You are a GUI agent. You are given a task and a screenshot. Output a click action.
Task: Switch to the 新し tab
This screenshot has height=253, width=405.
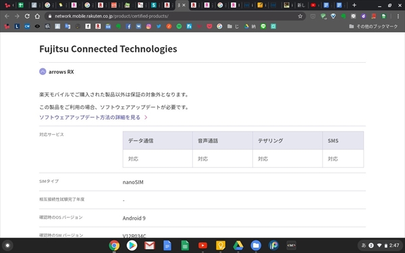click(301, 5)
